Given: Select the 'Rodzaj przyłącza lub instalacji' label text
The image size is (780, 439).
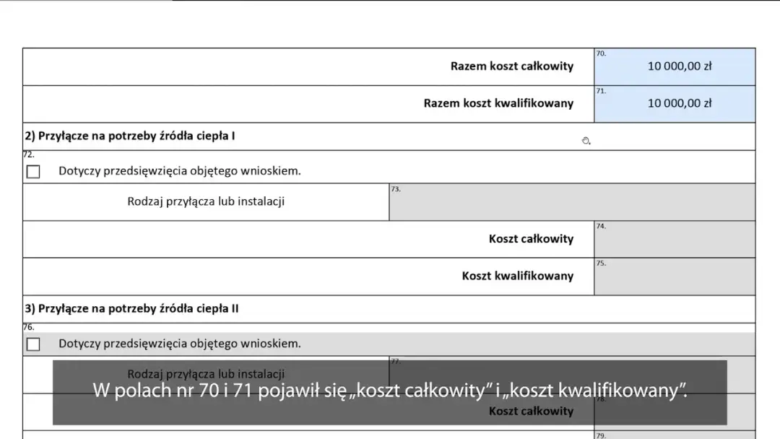Looking at the screenshot, I should 206,202.
